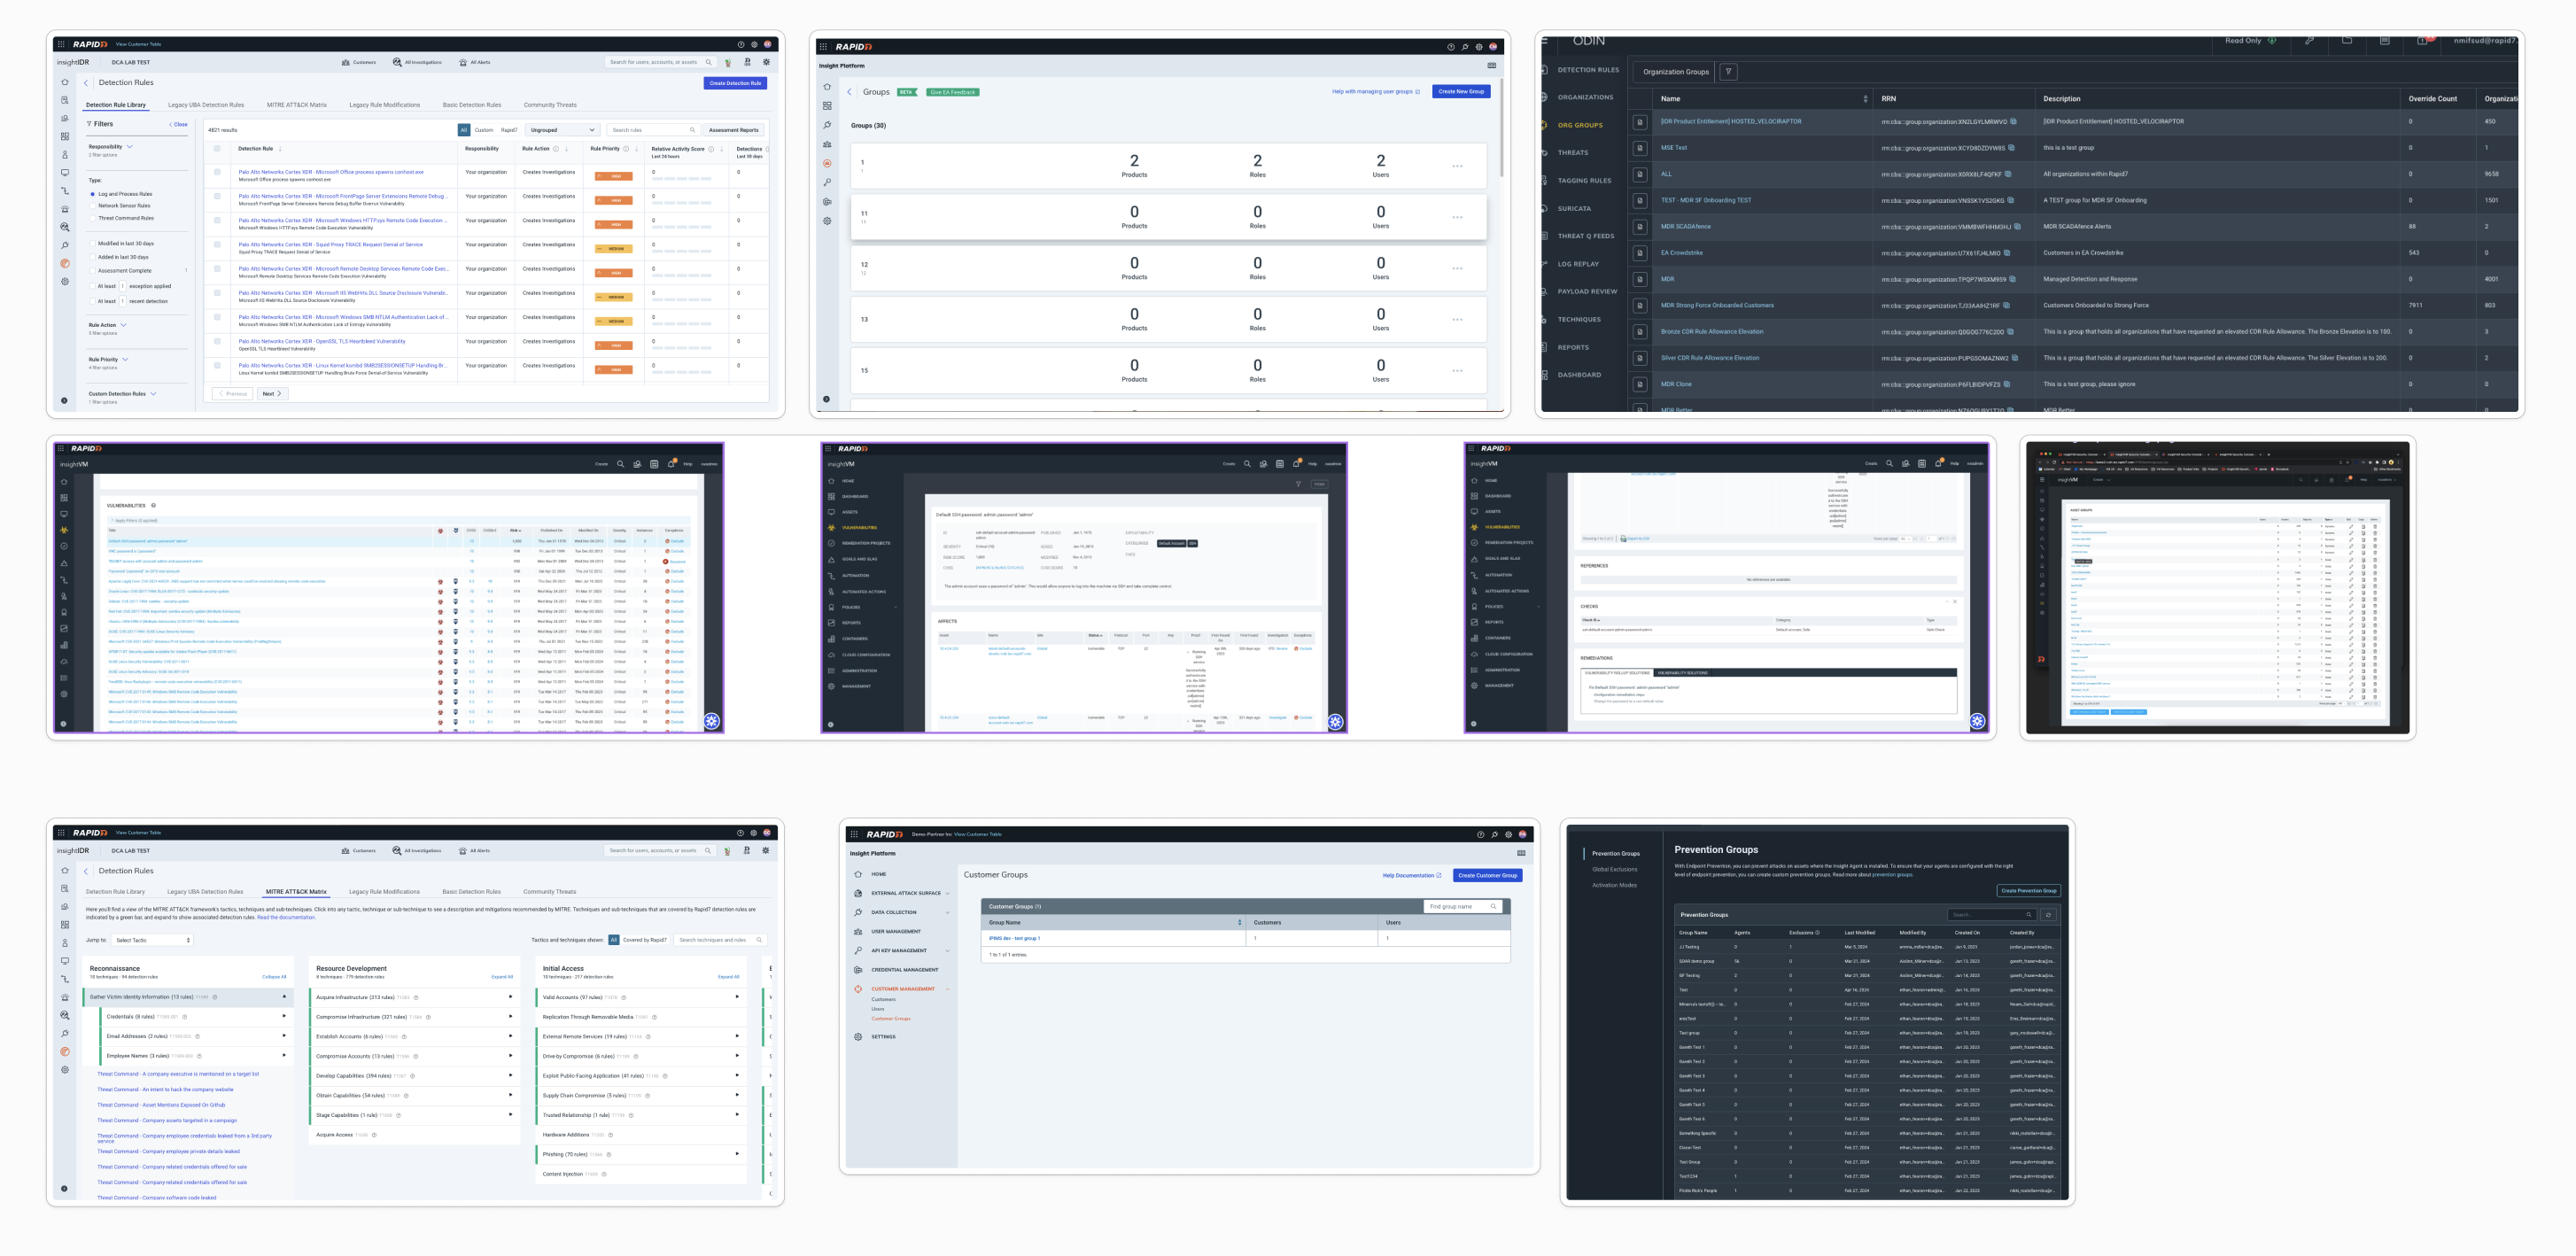The height and width of the screenshot is (1256, 2576).
Task: Click info icon beside Valid Accounts technique
Action: [x=625, y=997]
